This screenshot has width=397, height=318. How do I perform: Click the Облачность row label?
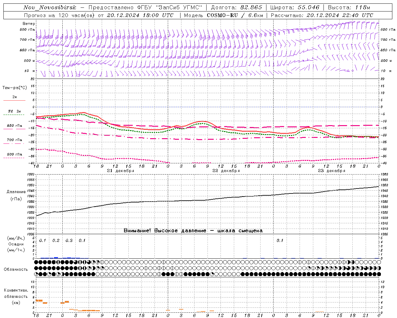[16, 270]
